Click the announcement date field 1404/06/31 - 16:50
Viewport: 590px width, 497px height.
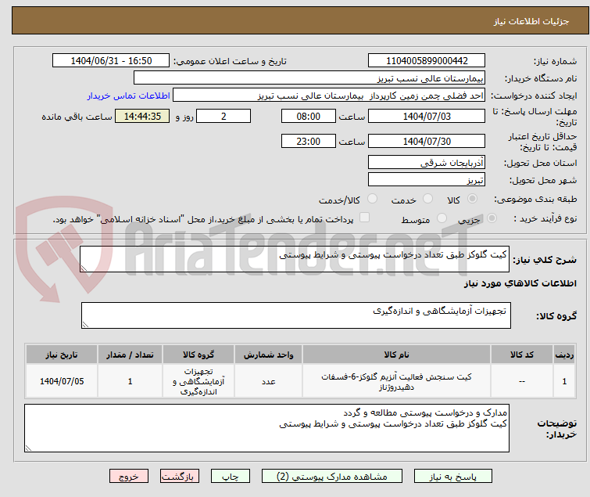111,61
